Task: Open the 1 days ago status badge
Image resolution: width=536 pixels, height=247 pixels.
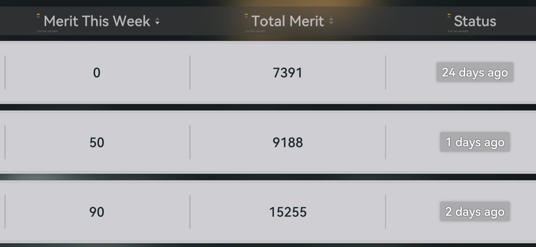Action: point(475,142)
